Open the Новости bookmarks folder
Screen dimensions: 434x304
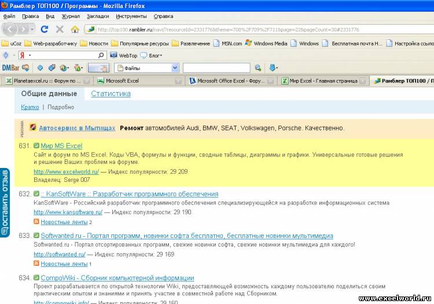click(94, 43)
